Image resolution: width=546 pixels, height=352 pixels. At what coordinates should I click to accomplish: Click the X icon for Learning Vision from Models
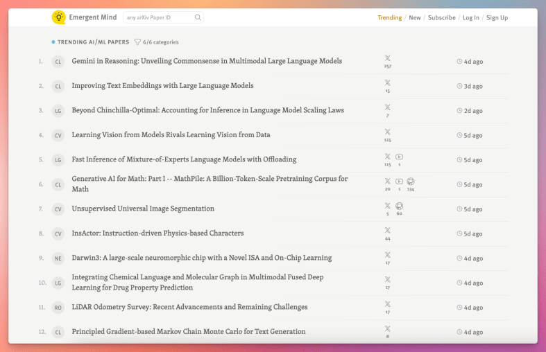click(387, 132)
